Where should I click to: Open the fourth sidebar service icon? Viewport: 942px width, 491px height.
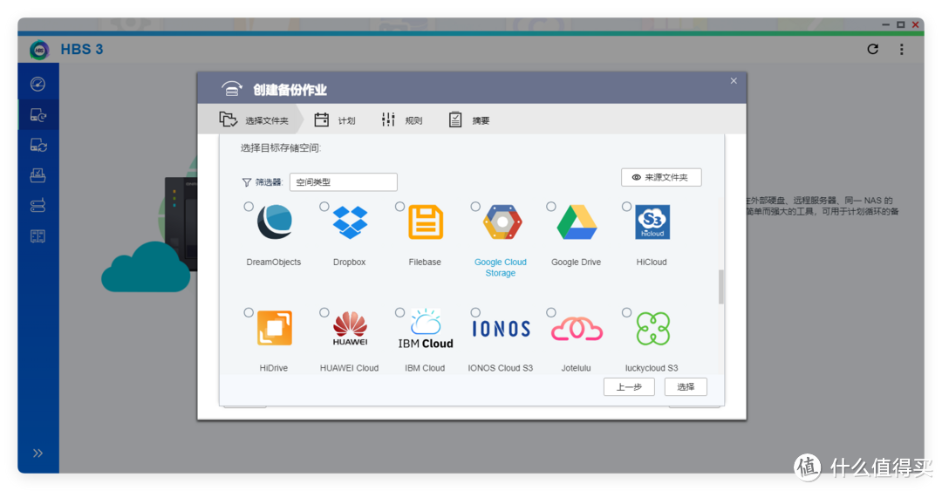click(38, 175)
